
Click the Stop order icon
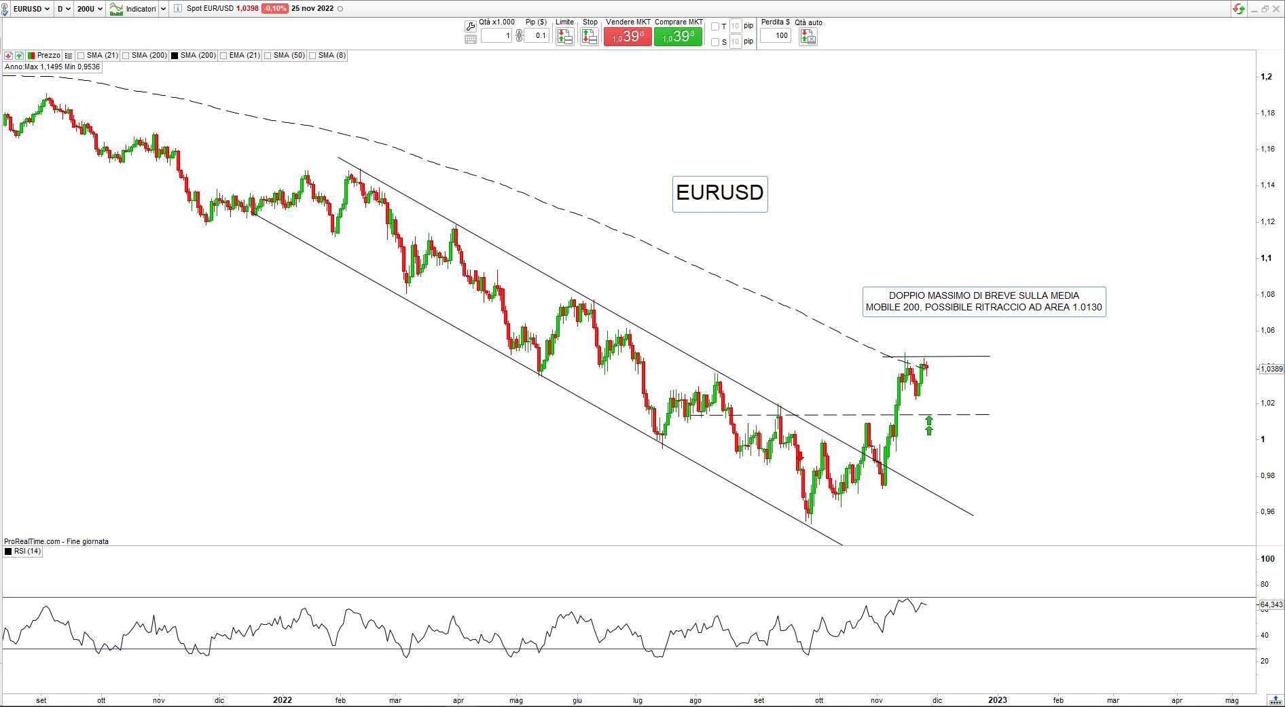(x=590, y=37)
